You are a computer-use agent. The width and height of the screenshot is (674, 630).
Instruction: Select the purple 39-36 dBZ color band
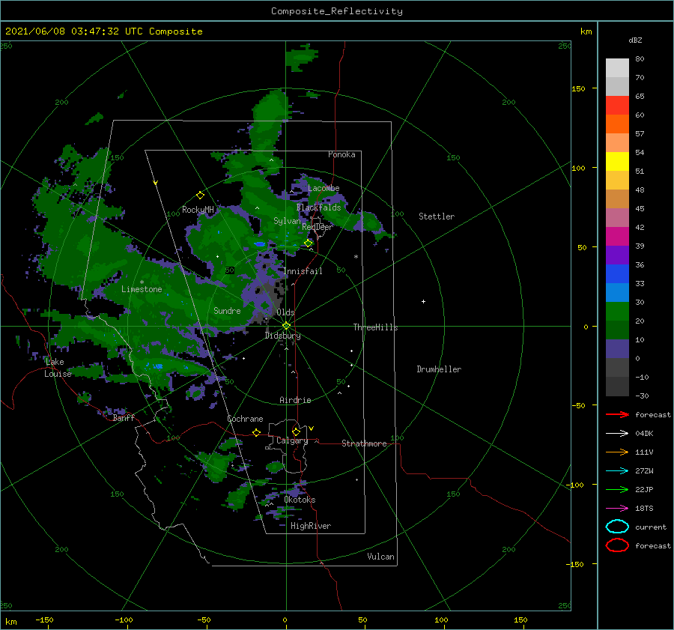click(x=617, y=255)
